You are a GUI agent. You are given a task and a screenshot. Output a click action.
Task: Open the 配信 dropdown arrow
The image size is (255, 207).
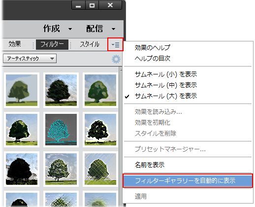tap(113, 29)
